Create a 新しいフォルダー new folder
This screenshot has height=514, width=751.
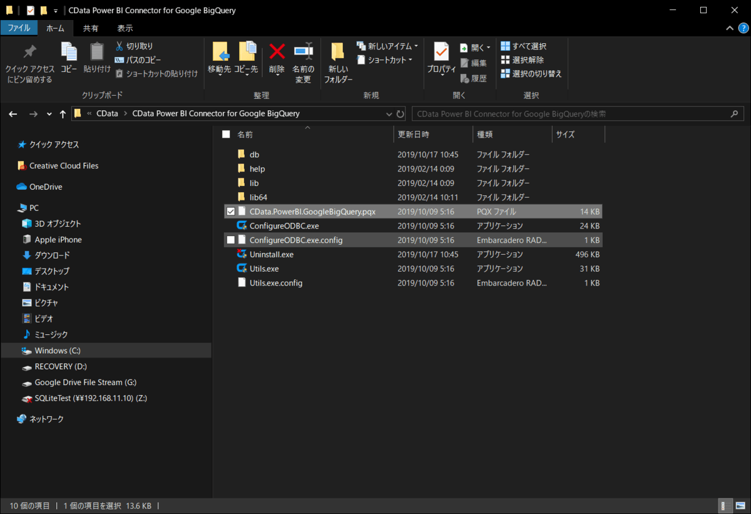[338, 63]
